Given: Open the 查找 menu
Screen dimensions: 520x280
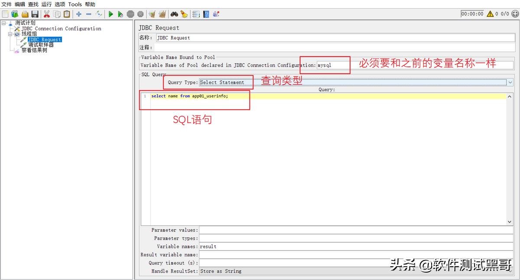Looking at the screenshot, I should coord(33,4).
